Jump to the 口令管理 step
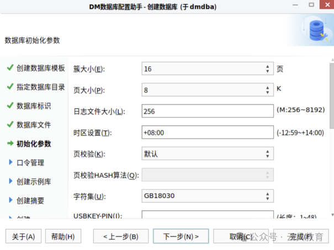The image size is (334, 250). pos(30,163)
